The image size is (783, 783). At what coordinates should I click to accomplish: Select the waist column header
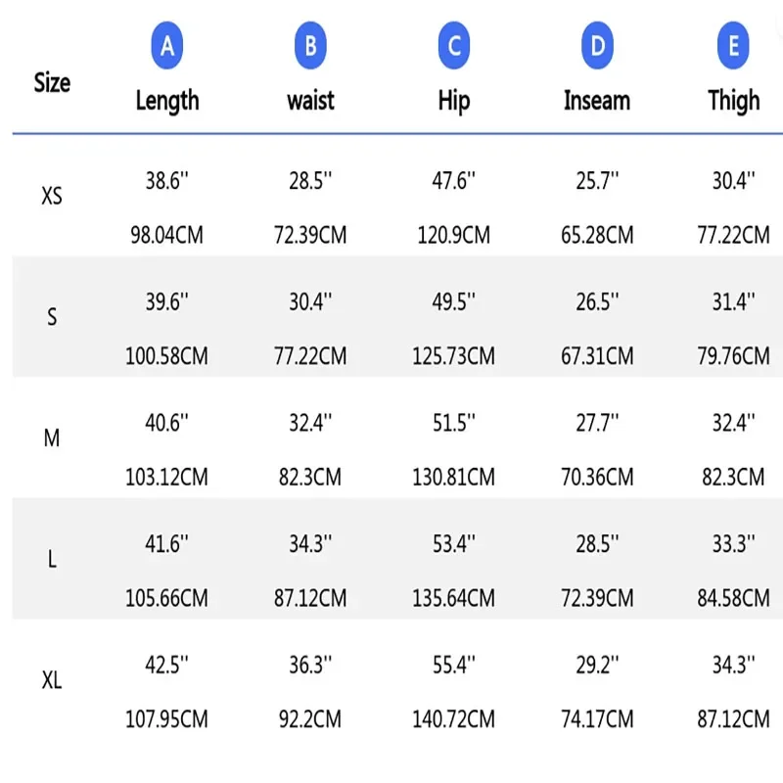pyautogui.click(x=310, y=101)
